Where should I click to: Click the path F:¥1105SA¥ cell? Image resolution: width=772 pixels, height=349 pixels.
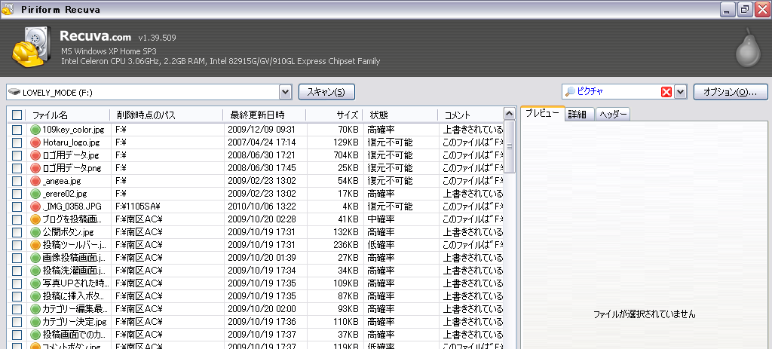pyautogui.click(x=139, y=207)
